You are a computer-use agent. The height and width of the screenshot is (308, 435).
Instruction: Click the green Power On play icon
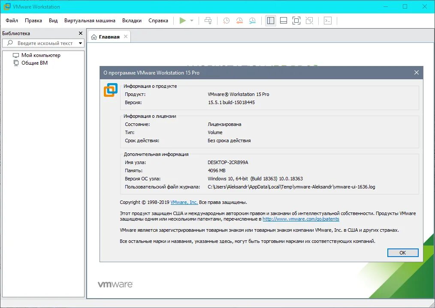183,21
